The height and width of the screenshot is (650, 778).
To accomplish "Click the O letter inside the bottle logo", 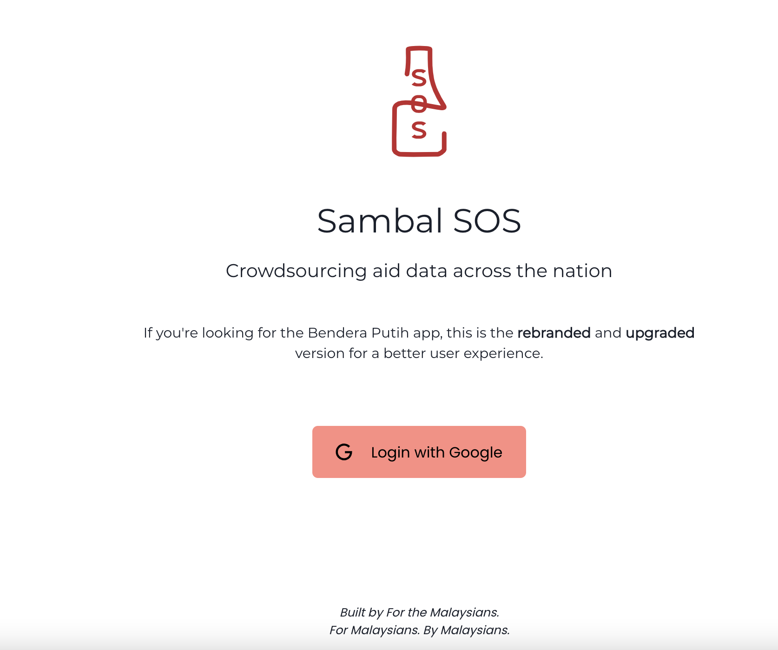I will pyautogui.click(x=419, y=104).
